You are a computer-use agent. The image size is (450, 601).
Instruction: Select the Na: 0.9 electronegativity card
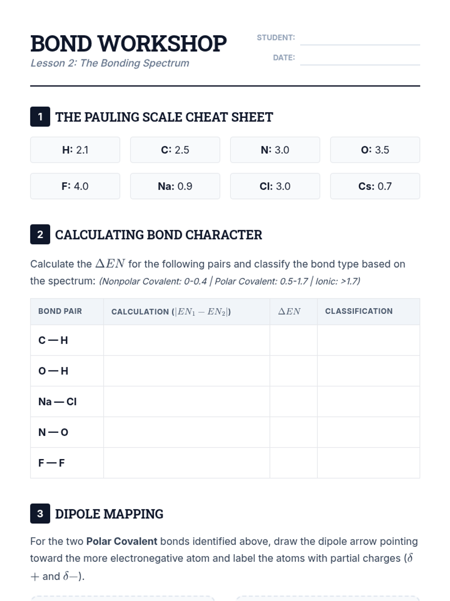click(x=175, y=186)
